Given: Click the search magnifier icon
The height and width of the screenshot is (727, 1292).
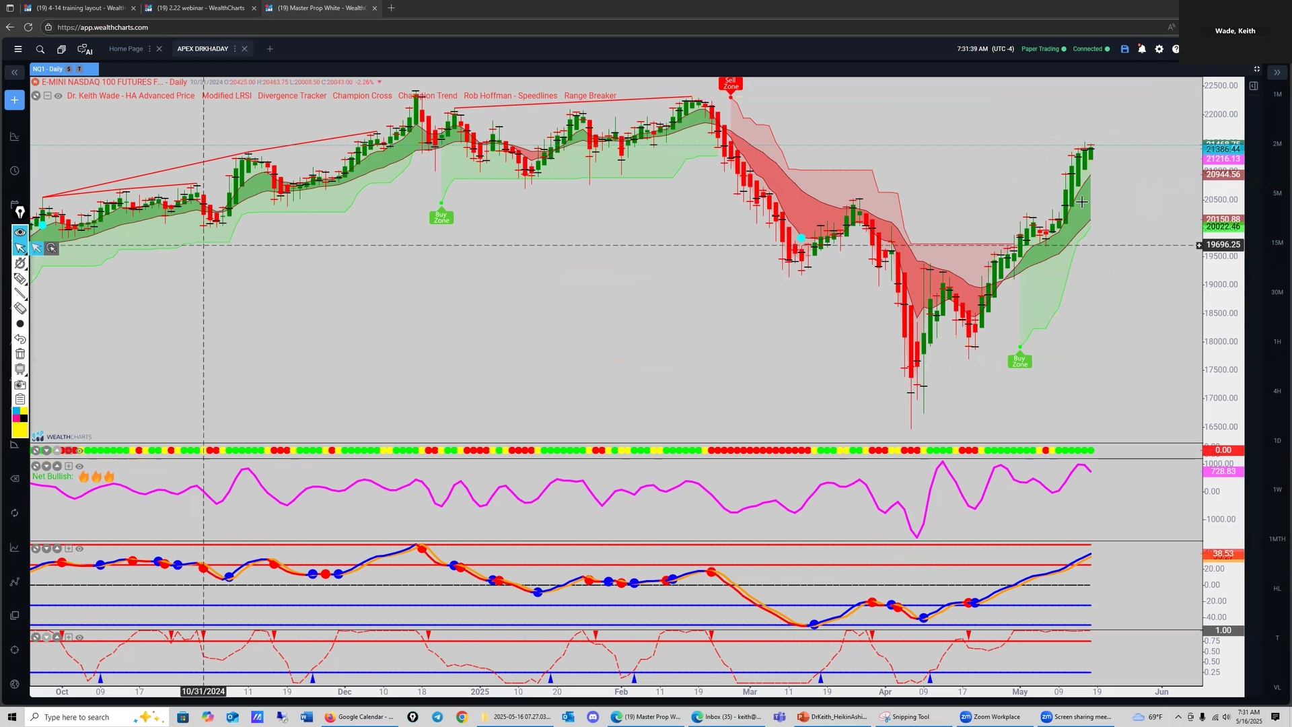Looking at the screenshot, I should tap(40, 49).
